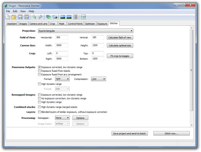
Task: Click the last toolbar icon (optimize)
Action: (83, 17)
